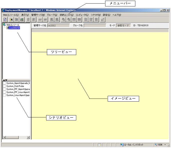The image size is (171, 148).
Task: Click the ローカル イントラネット zone icon in status bar
Action: tap(122, 145)
